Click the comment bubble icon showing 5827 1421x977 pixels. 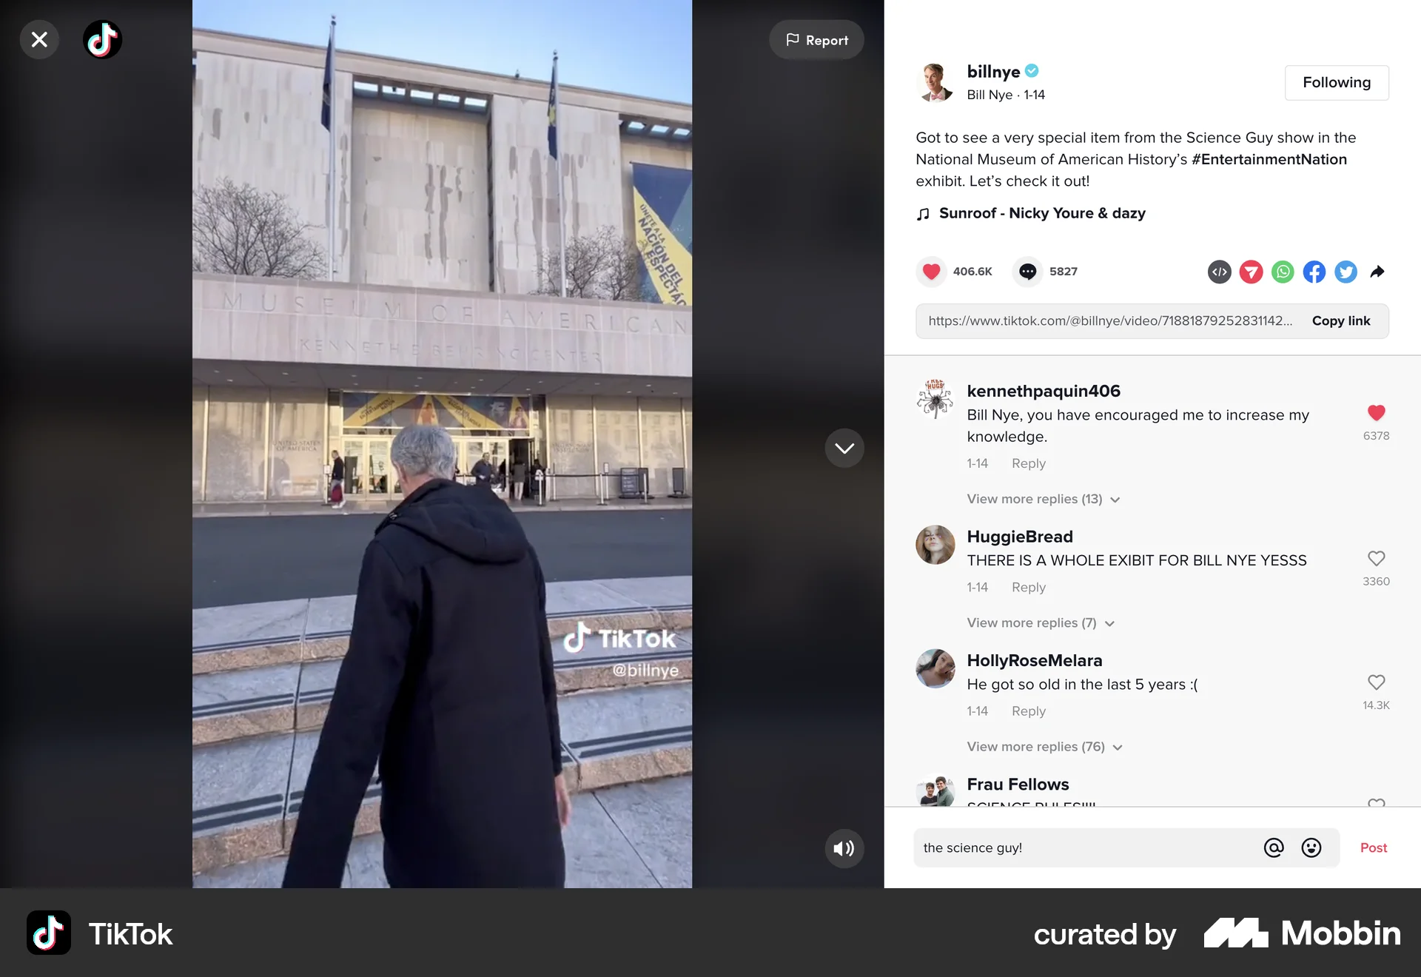tap(1027, 272)
